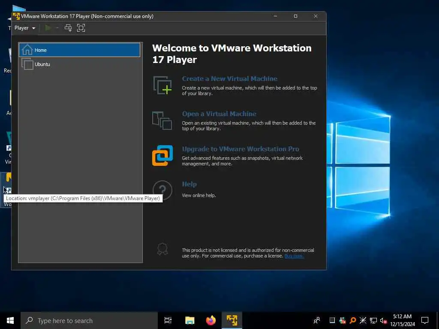Click the colorful tray icon with red badge
The width and height of the screenshot is (439, 329).
point(342,320)
